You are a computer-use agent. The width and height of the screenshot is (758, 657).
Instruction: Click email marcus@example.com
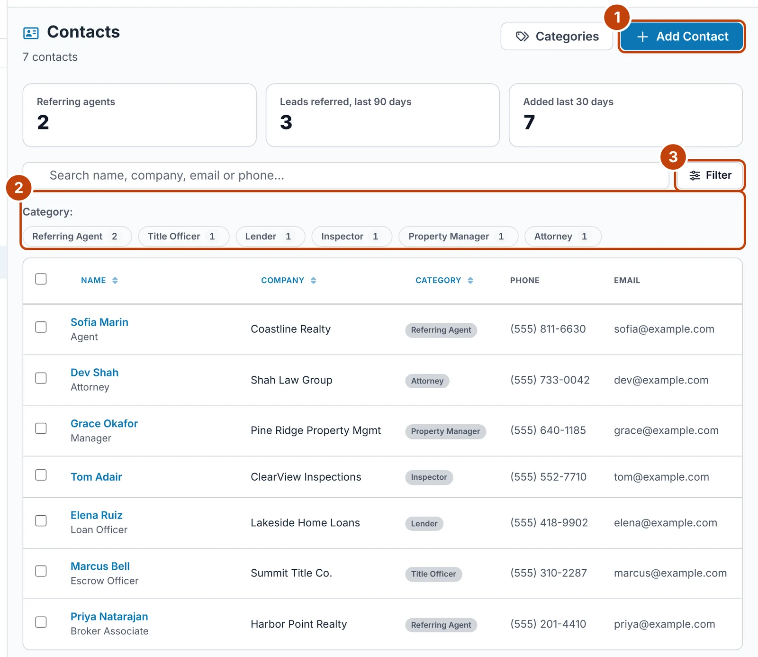[x=670, y=573]
